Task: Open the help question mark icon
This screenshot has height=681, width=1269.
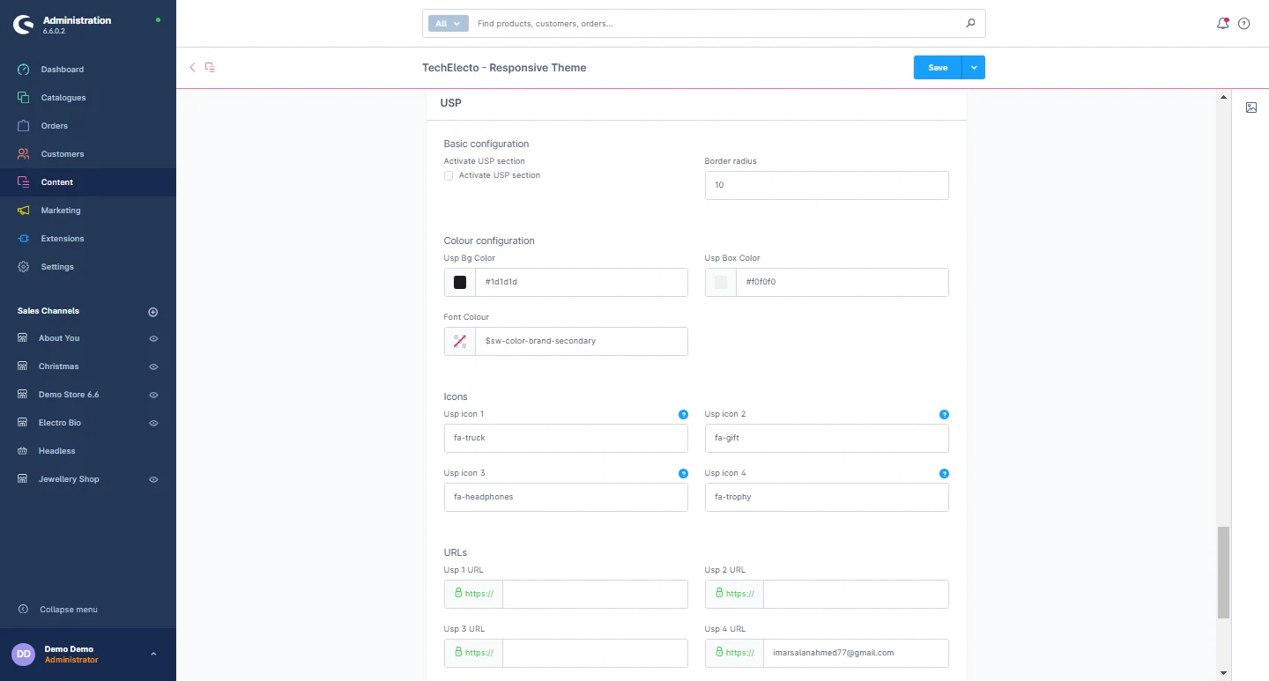Action: click(1244, 24)
